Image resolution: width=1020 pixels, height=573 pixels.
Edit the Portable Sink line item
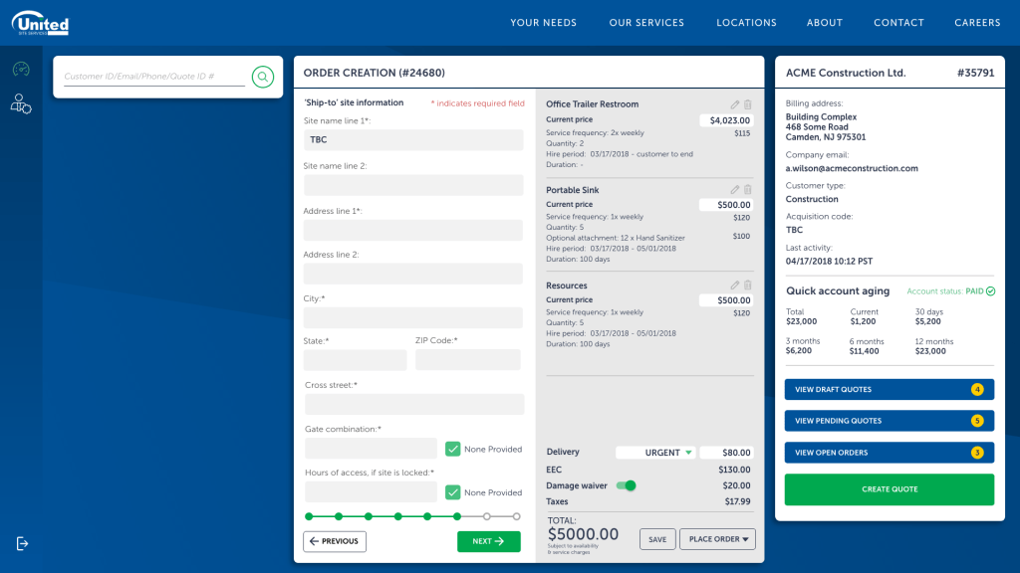click(x=735, y=190)
